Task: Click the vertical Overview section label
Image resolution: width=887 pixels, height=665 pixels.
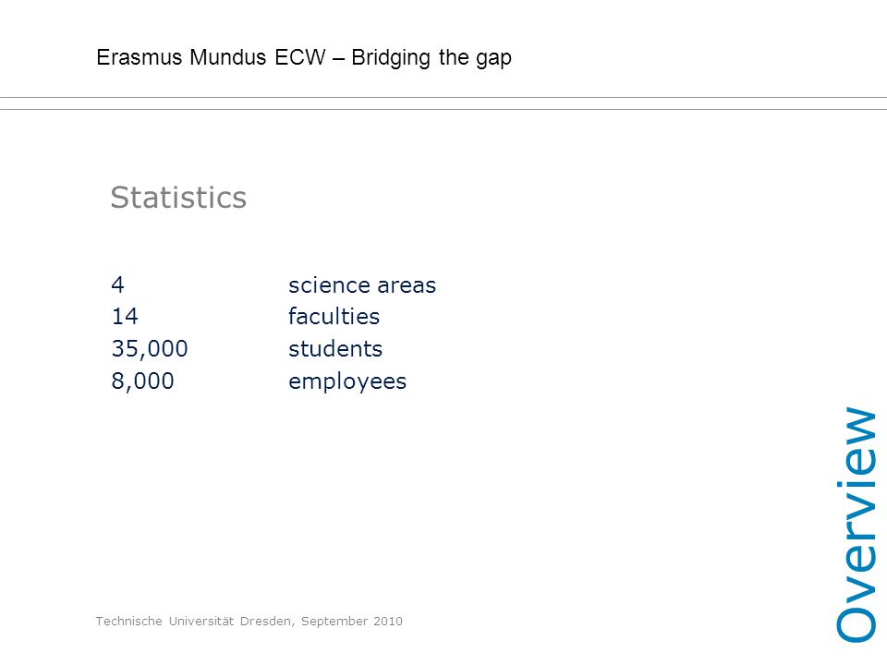Action: (856, 525)
